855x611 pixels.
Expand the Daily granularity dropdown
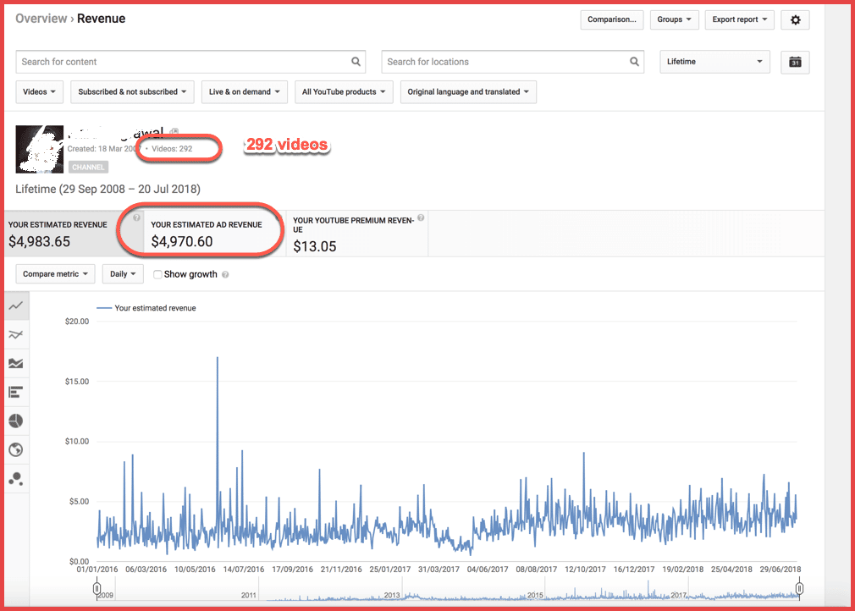(123, 274)
